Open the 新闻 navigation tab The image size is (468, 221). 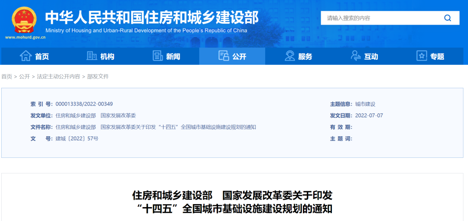[166, 56]
